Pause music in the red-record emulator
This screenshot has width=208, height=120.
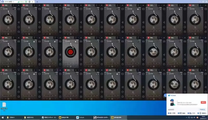coord(70,66)
